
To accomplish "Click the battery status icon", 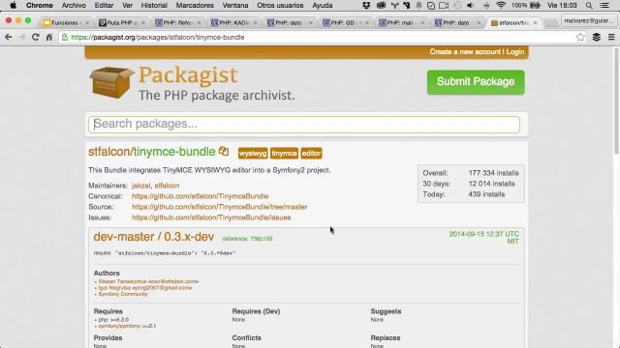I will [535, 6].
